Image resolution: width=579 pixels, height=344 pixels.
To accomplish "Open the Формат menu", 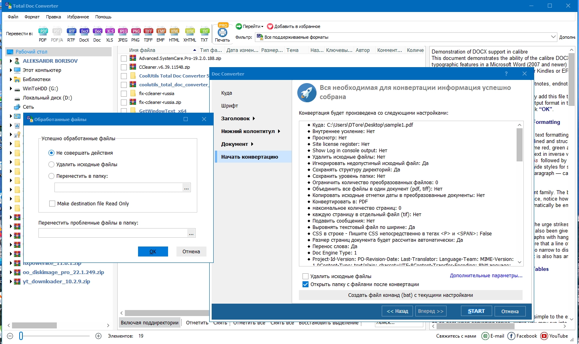I will pos(32,17).
